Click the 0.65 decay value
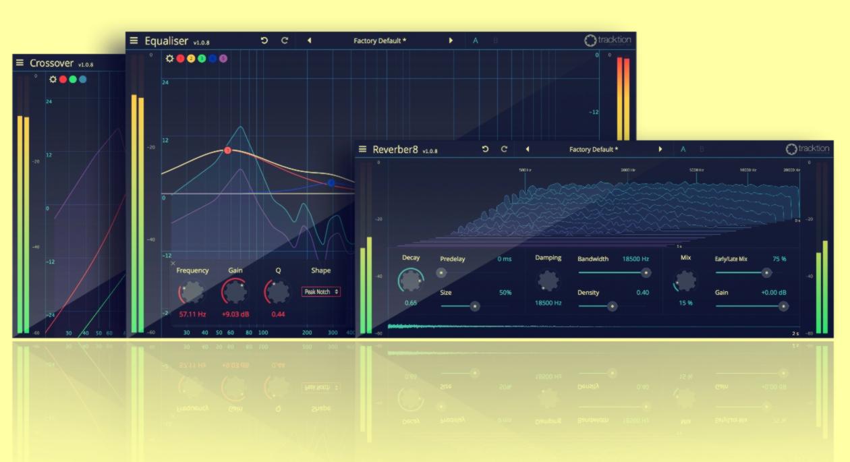Image resolution: width=850 pixels, height=462 pixels. [411, 303]
